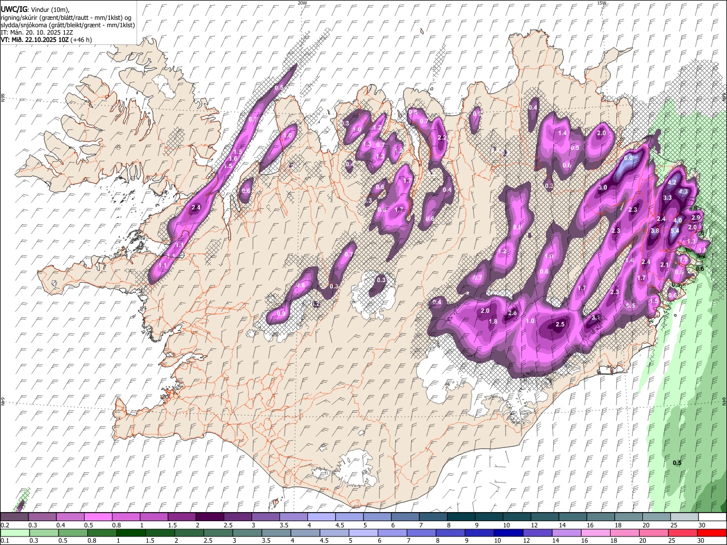Click the 4.0 snowfall value on the map
The height and width of the screenshot is (545, 727).
pos(678,220)
